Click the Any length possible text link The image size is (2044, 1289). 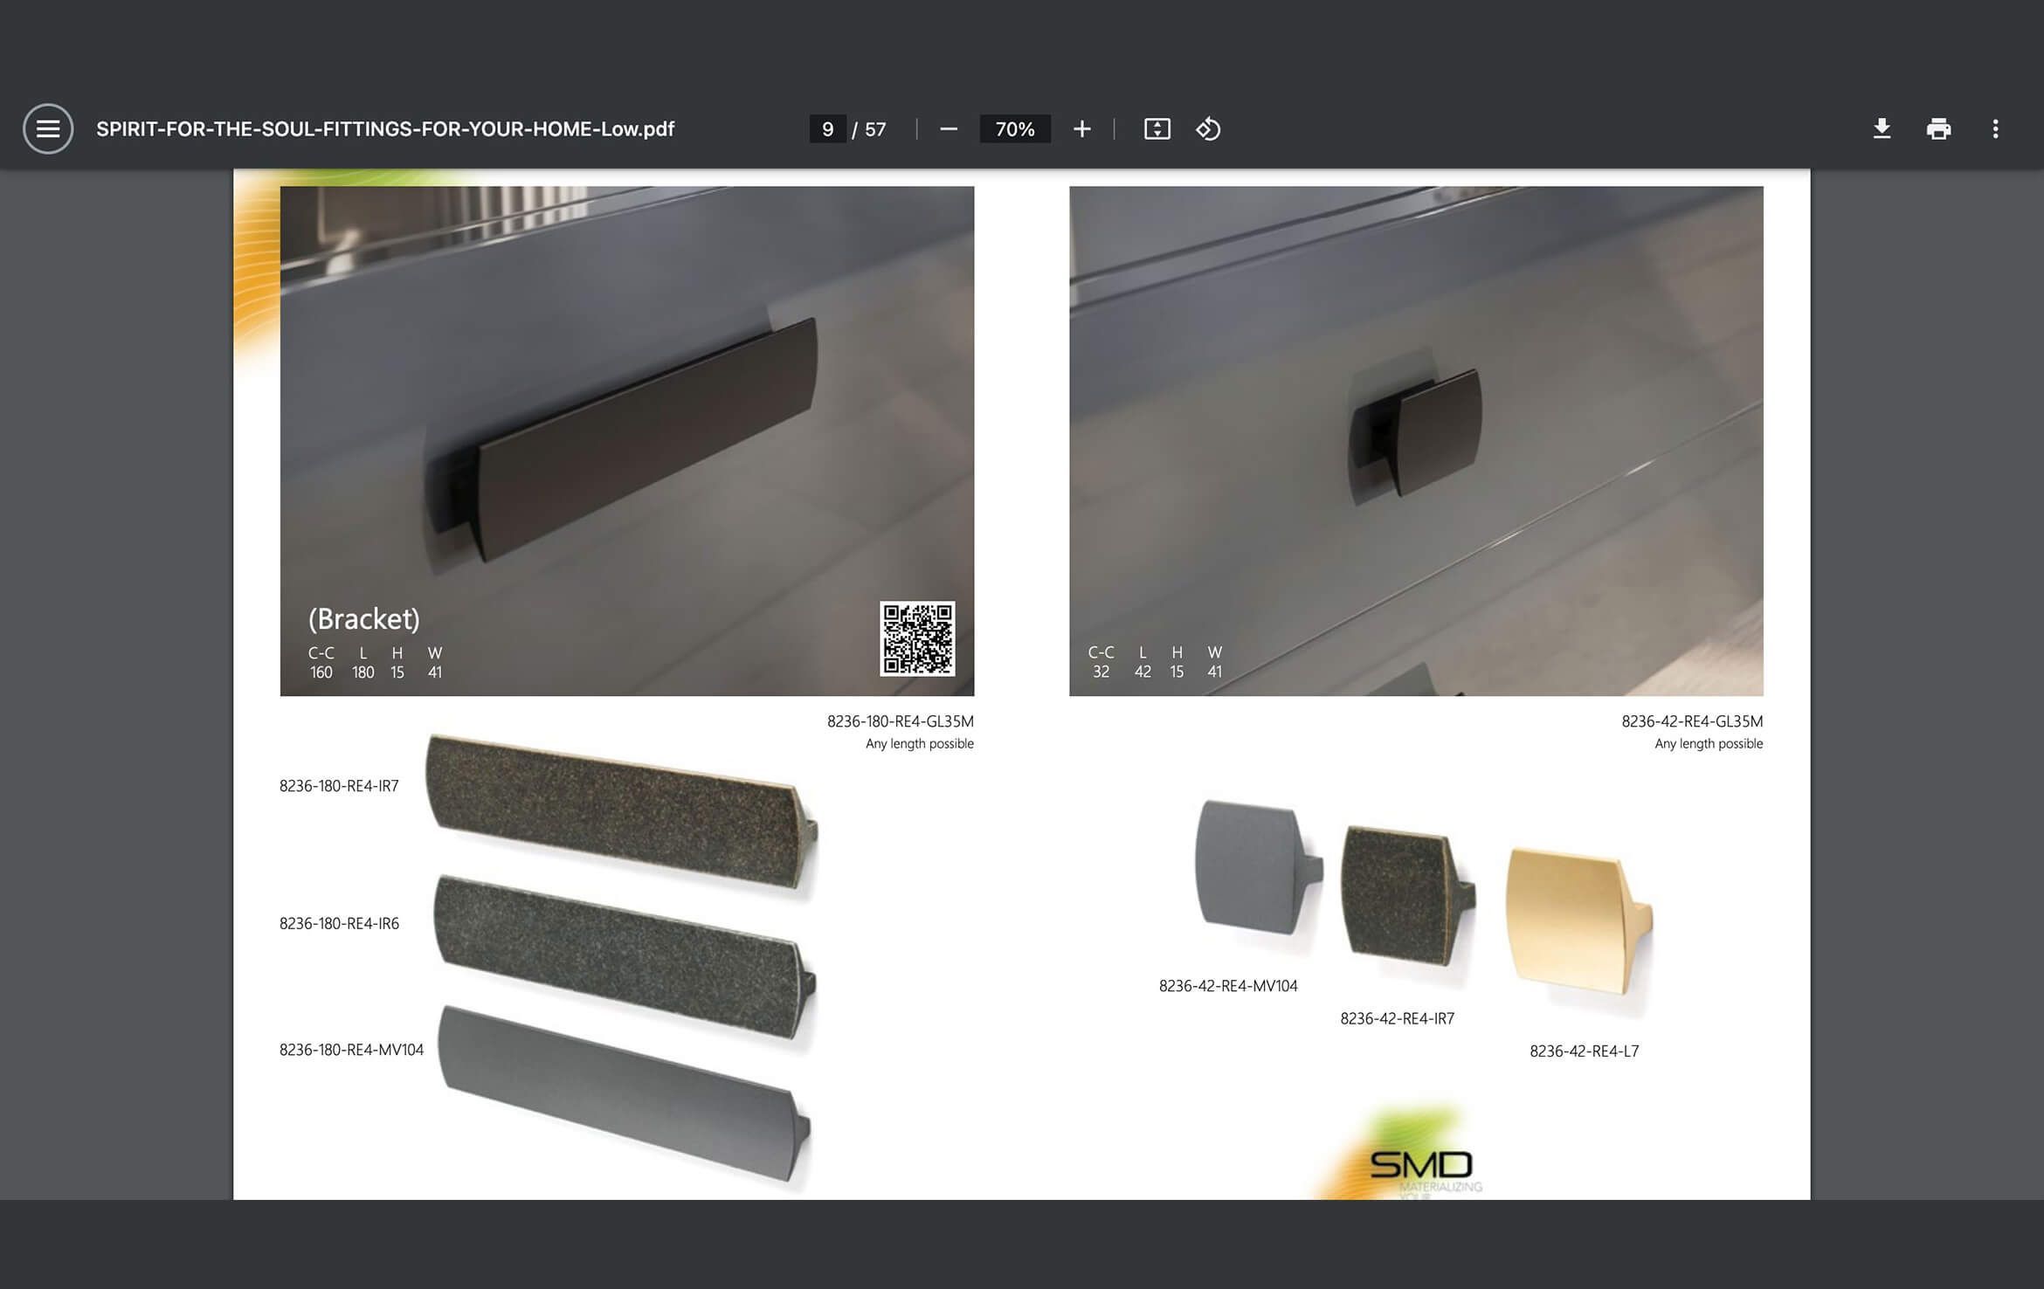(919, 744)
